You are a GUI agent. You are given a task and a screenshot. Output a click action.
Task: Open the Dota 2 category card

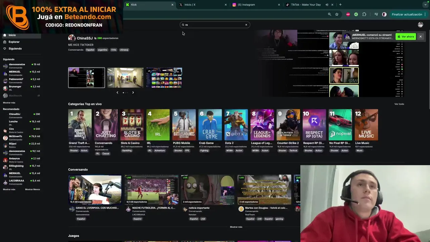[236, 125]
